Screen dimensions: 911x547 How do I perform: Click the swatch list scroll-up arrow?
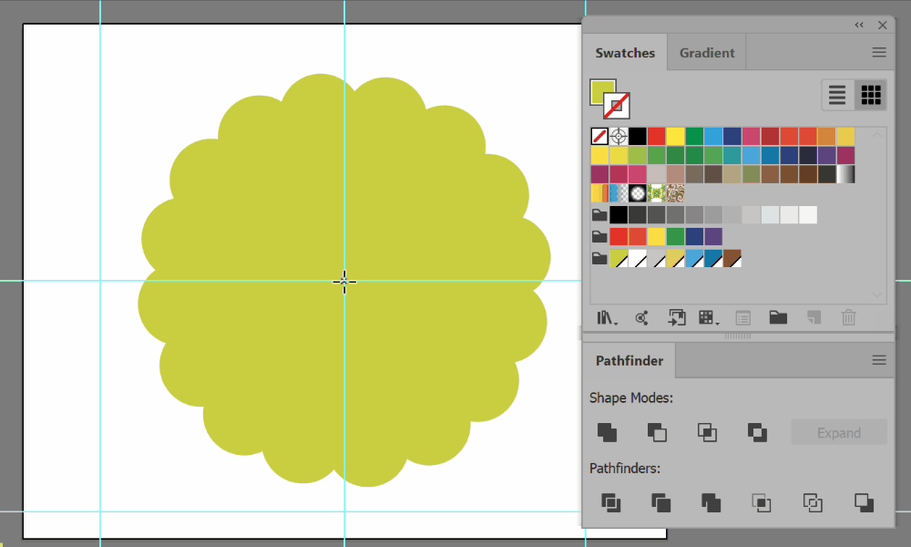coord(876,135)
